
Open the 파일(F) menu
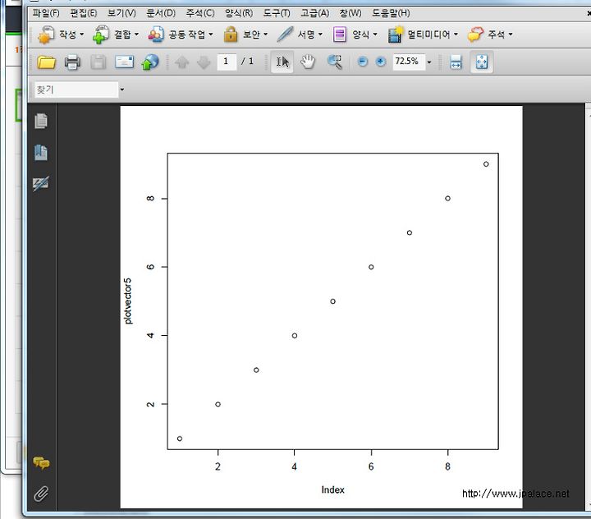[x=46, y=13]
